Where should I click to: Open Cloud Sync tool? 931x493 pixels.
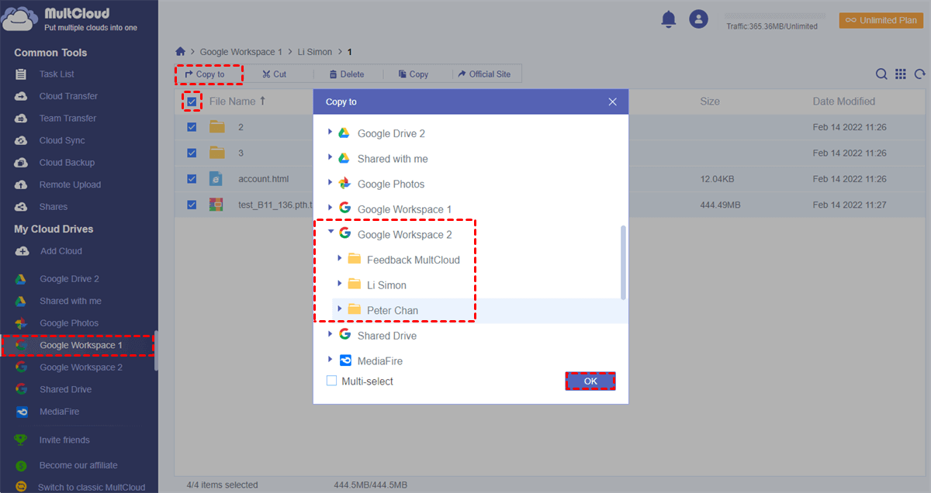click(x=62, y=140)
